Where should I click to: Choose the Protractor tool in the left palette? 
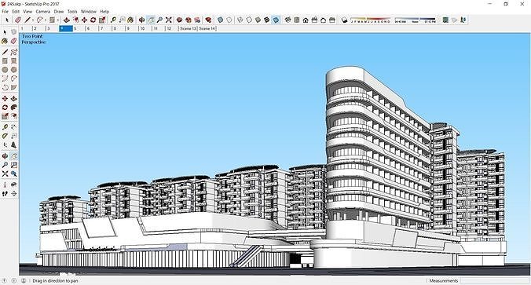[x=5, y=136]
